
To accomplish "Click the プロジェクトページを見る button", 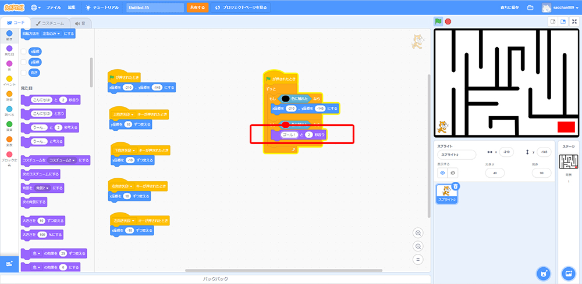I will click(241, 8).
